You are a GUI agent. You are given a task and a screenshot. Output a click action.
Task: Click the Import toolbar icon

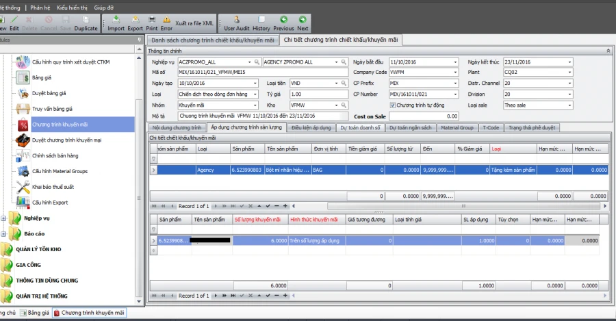point(116,19)
